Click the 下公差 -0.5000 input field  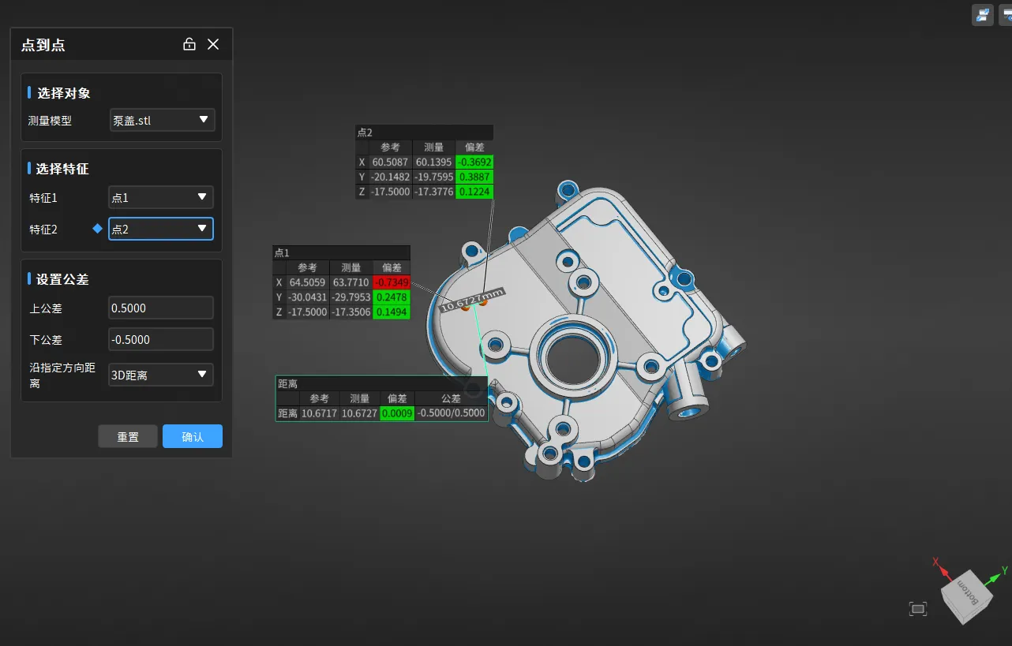161,339
